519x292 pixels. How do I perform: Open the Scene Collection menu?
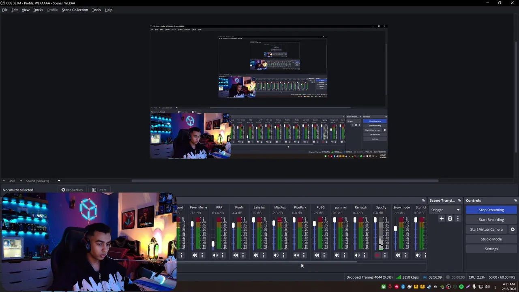[x=75, y=10]
